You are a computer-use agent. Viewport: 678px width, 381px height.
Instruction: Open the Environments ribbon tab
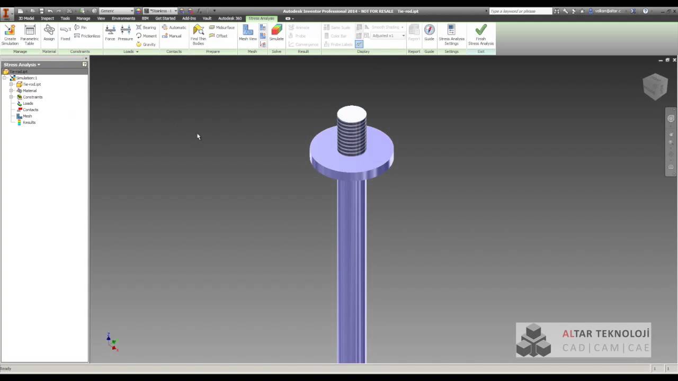pos(123,18)
